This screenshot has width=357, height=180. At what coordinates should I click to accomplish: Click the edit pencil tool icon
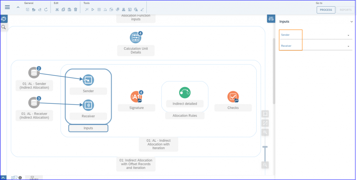(x=142, y=9)
